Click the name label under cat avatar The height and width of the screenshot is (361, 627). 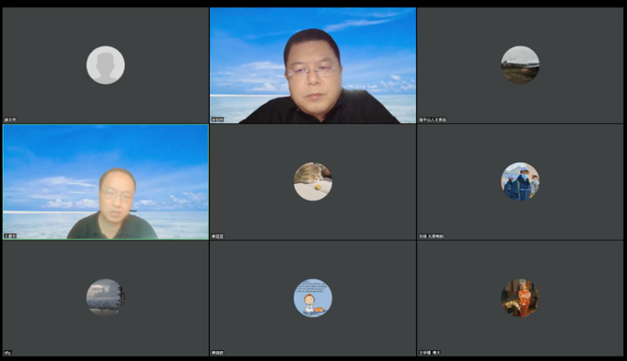coord(217,236)
